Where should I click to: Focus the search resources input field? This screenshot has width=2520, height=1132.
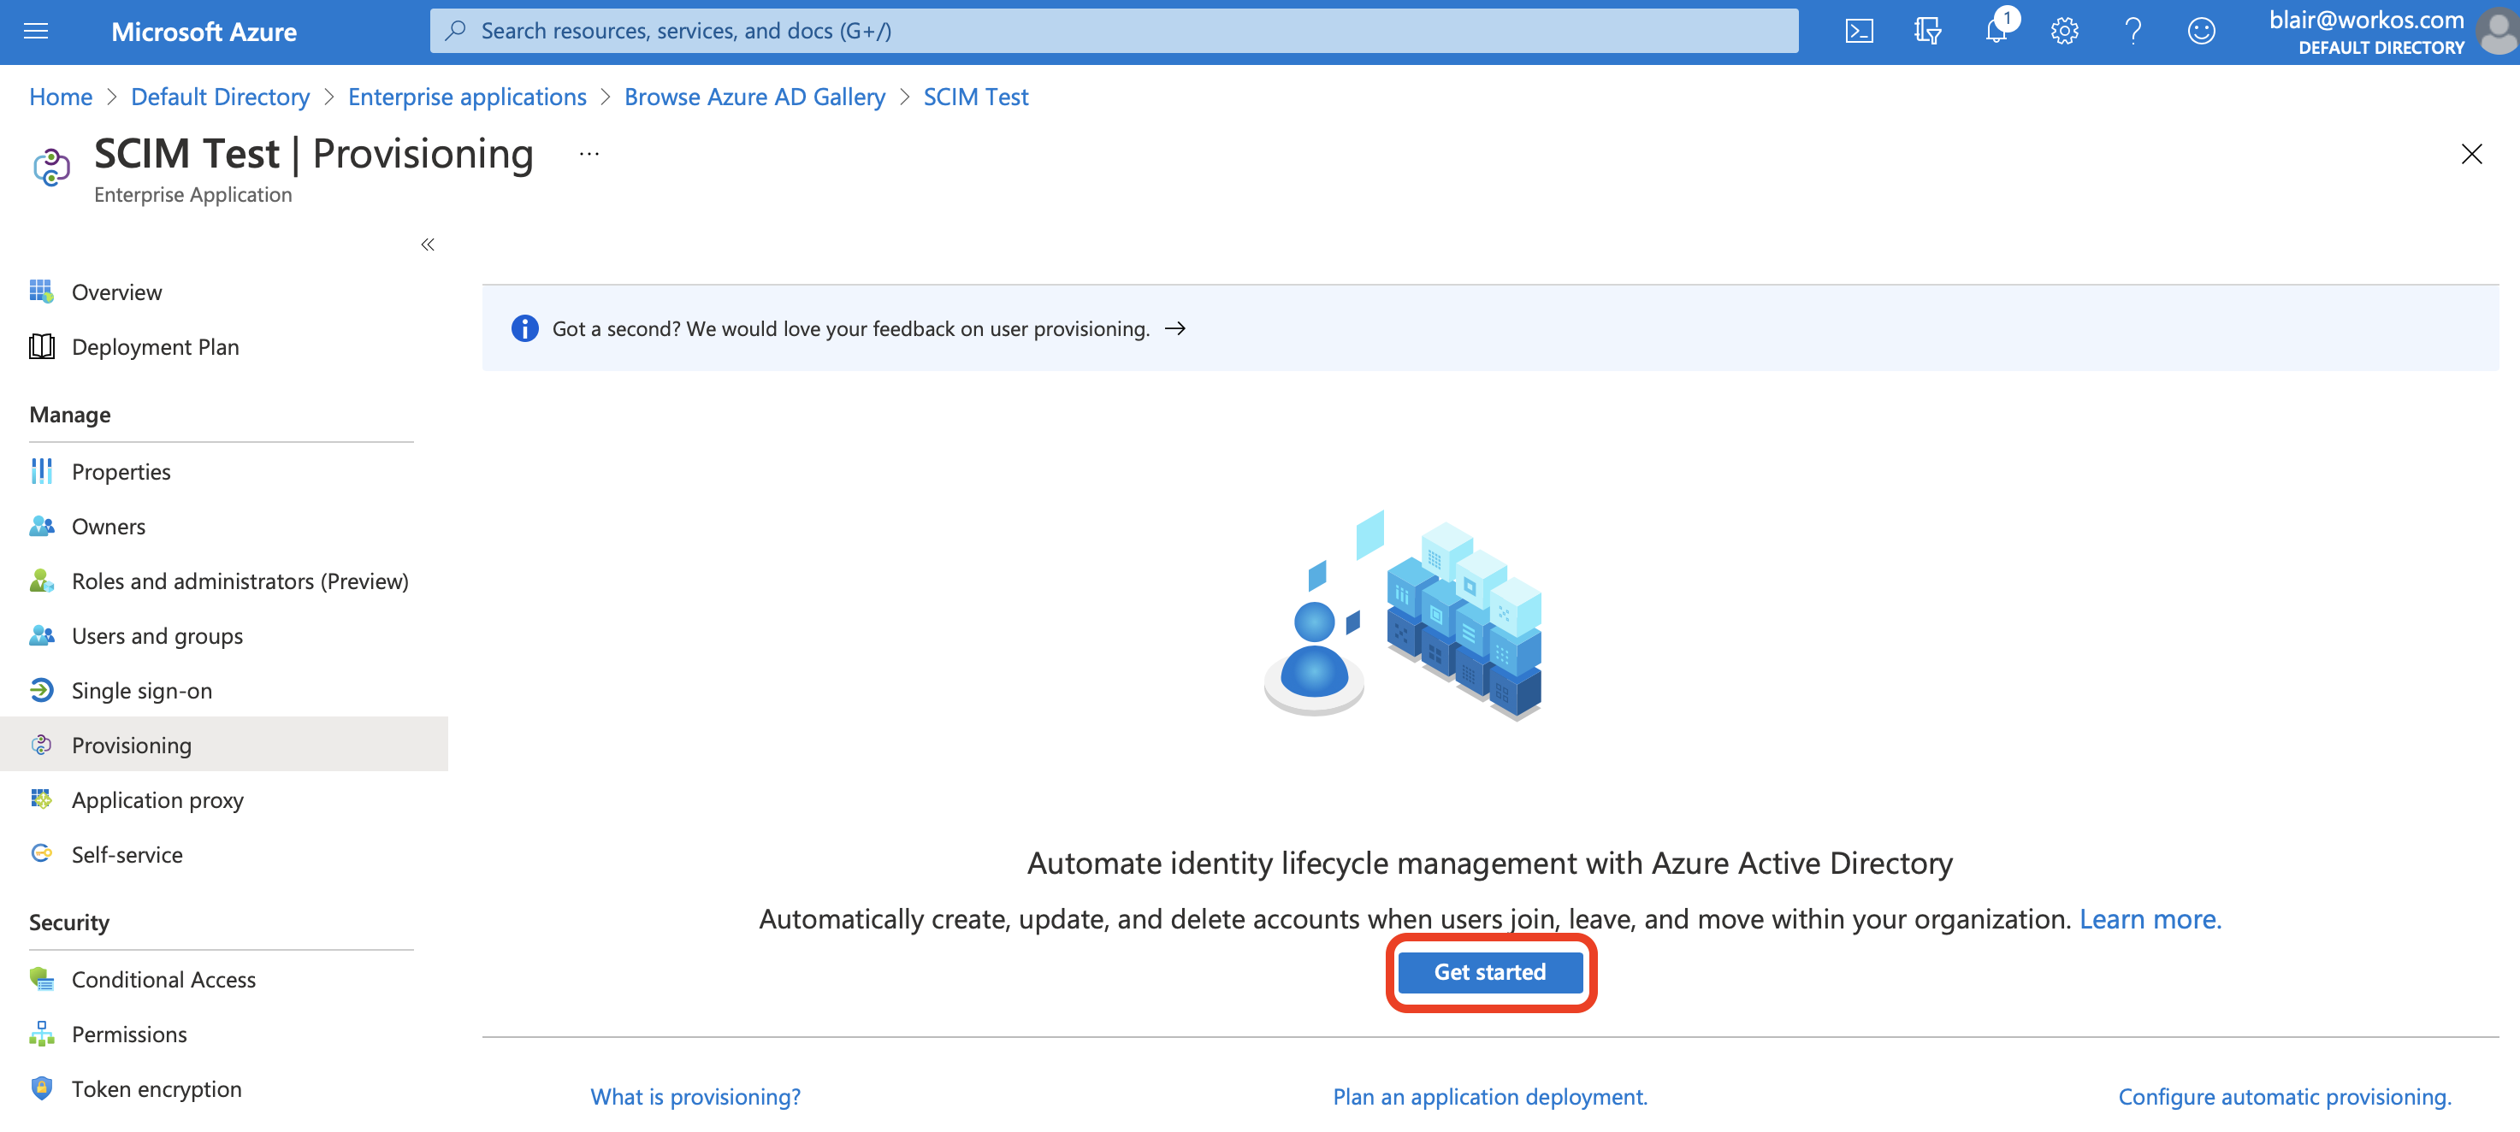tap(1113, 32)
